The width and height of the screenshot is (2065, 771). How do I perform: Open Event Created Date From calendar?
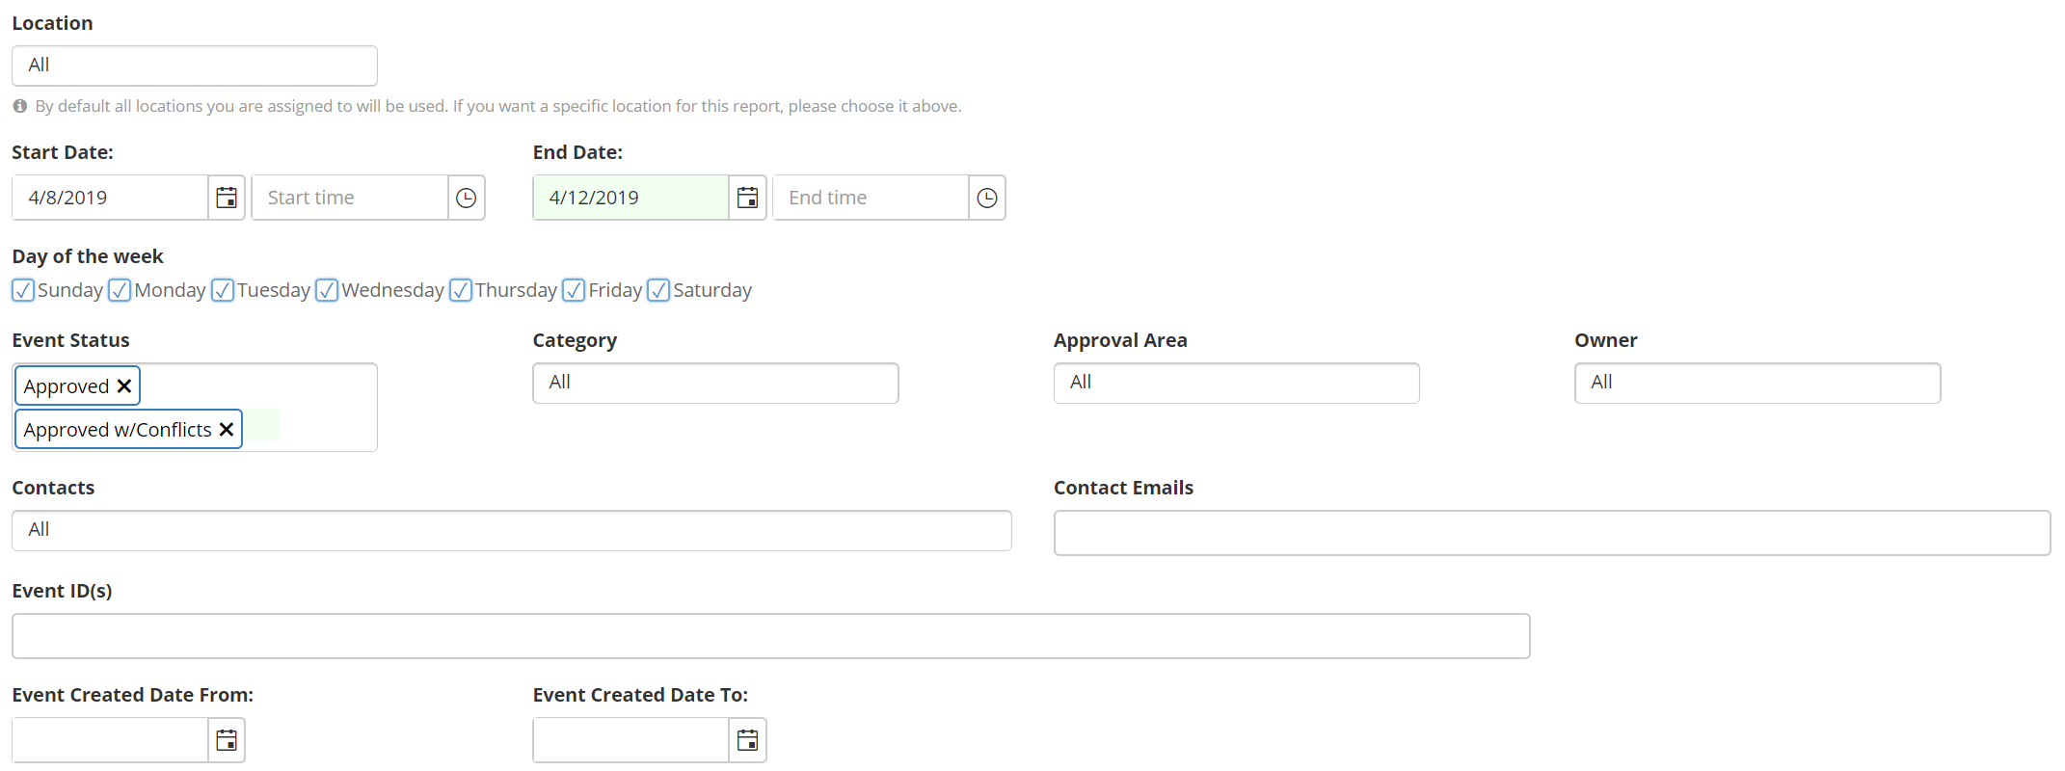227,740
